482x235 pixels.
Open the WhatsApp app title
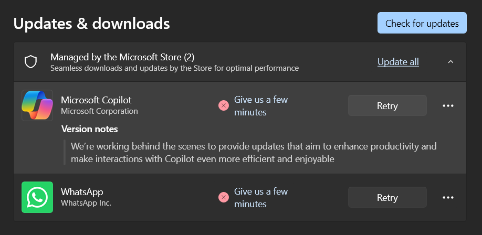point(82,192)
